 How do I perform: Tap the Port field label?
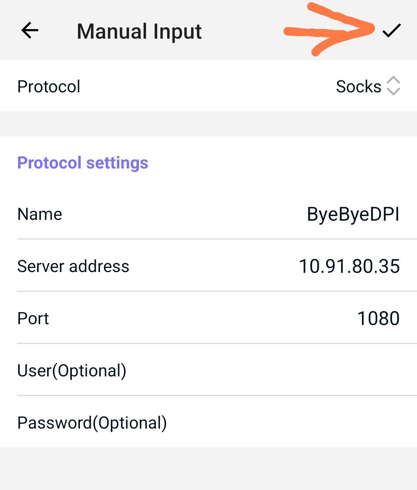pyautogui.click(x=33, y=318)
